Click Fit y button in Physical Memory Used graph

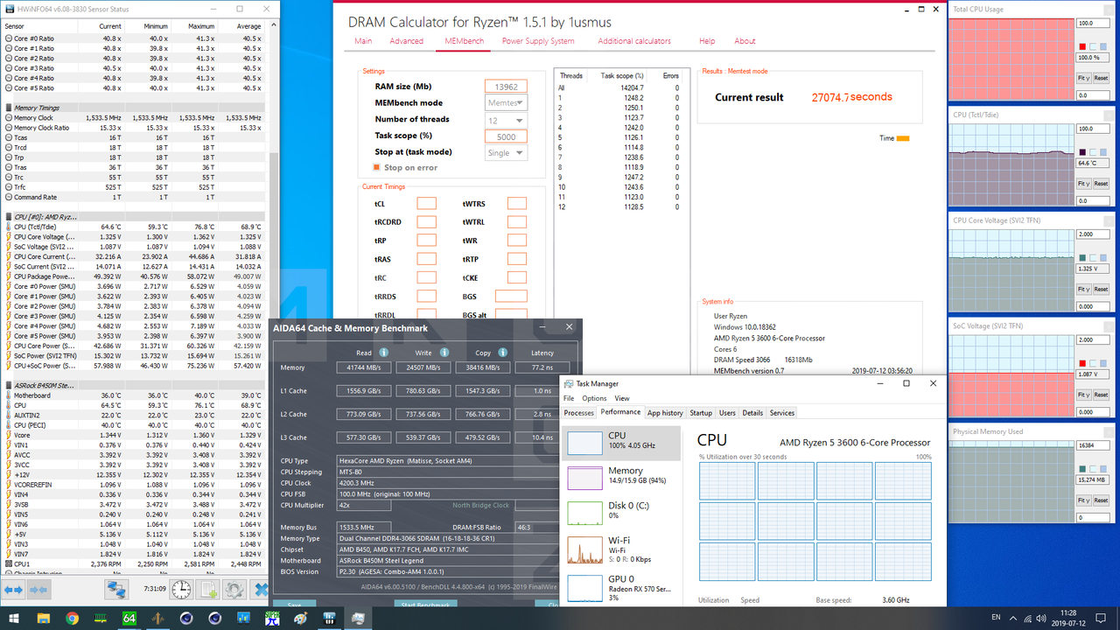[x=1083, y=501]
